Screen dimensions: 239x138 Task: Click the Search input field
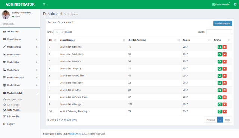click(x=219, y=32)
